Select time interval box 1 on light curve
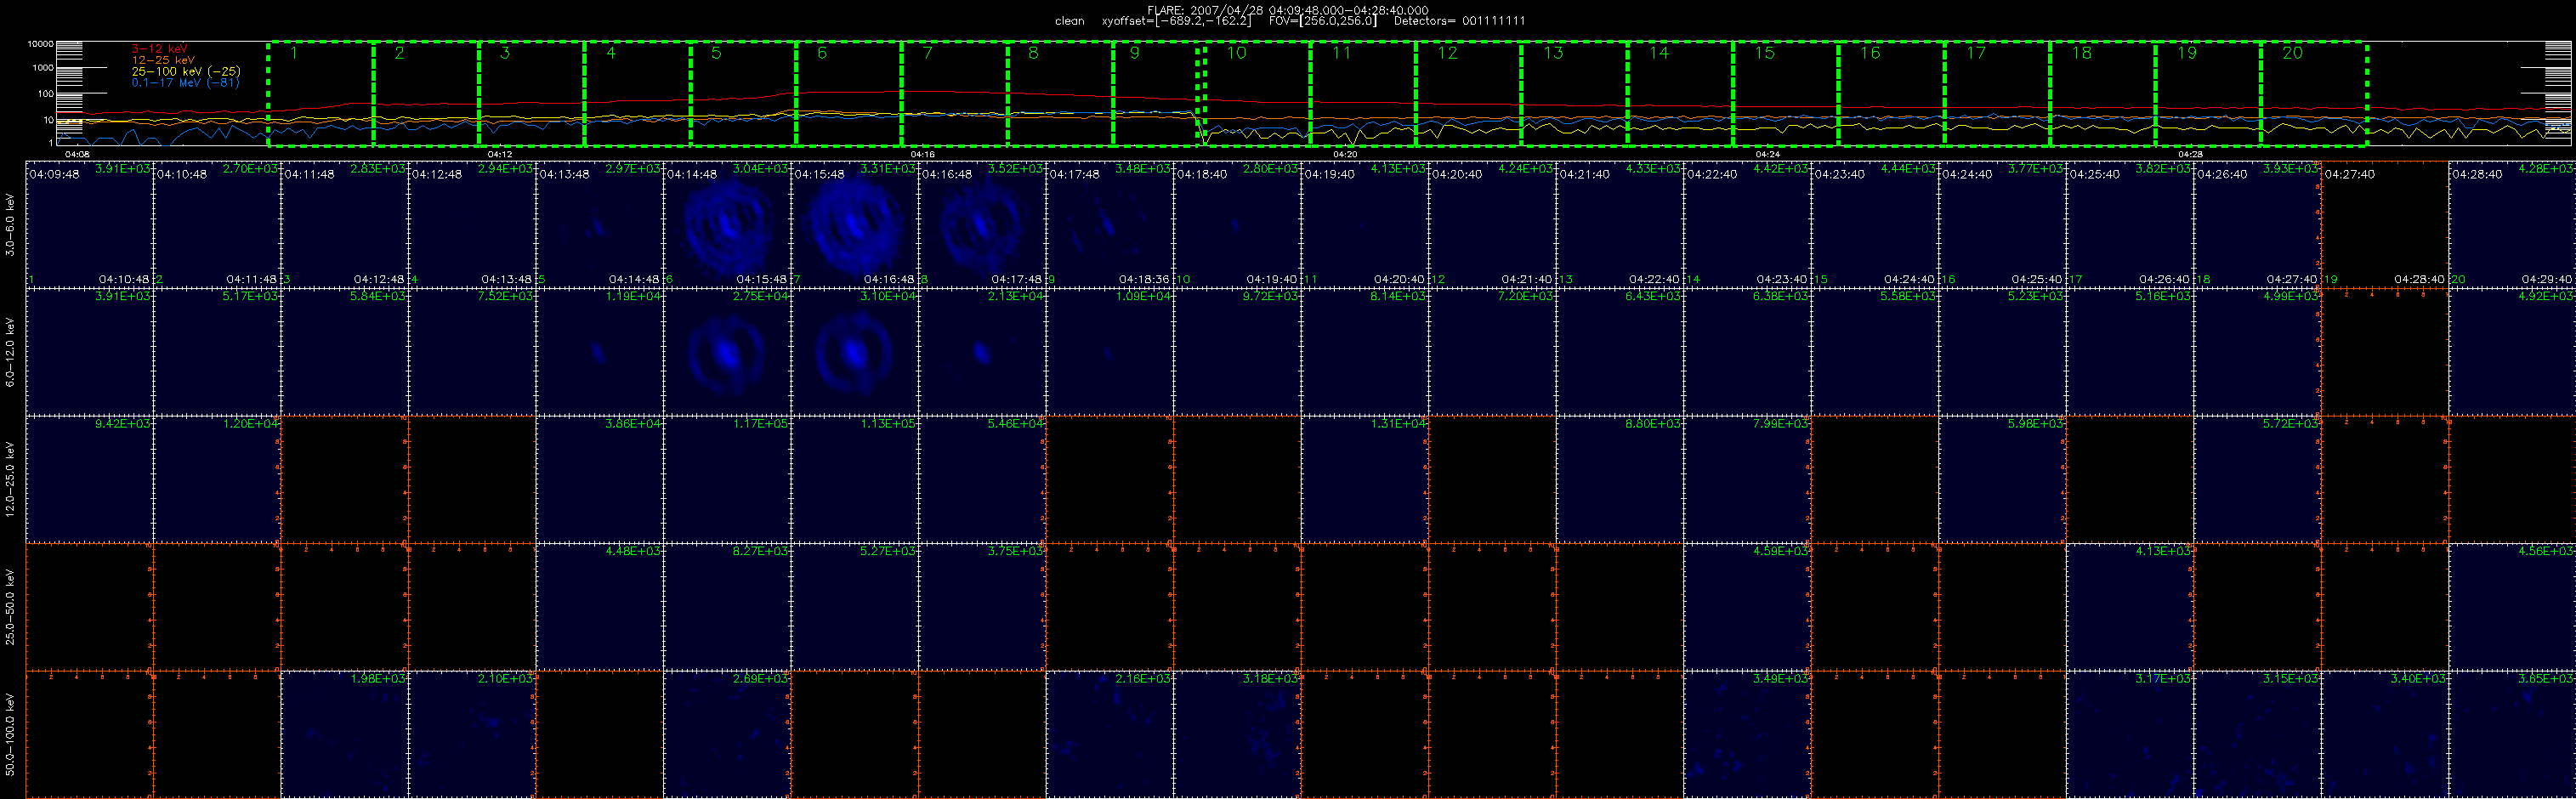 pos(321,94)
